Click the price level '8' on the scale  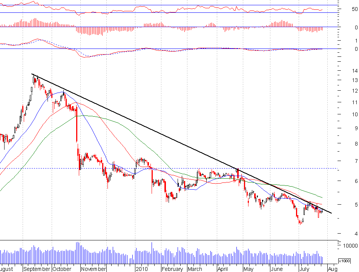[x=356, y=144]
